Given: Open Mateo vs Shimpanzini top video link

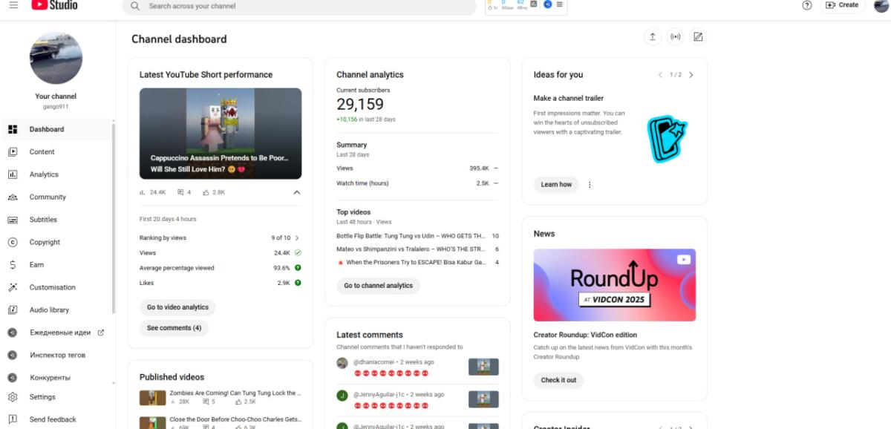Looking at the screenshot, I should [x=411, y=249].
